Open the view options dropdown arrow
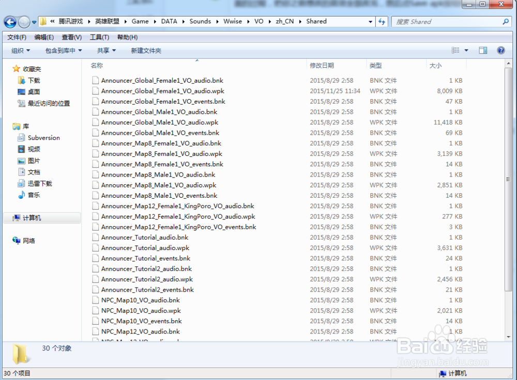The height and width of the screenshot is (380, 517). coord(466,51)
